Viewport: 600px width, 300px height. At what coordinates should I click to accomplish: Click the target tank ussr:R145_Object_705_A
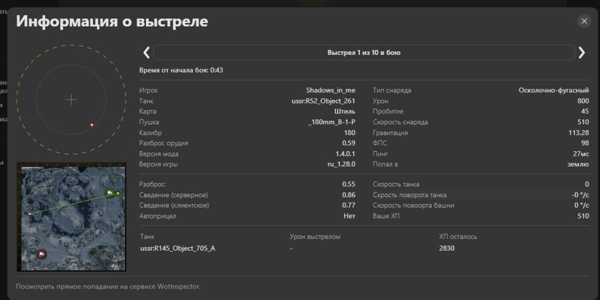pos(177,248)
